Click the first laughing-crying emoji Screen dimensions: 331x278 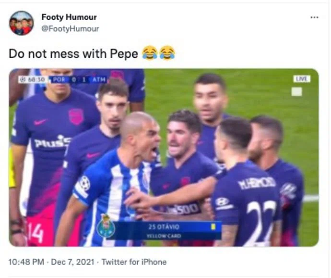pyautogui.click(x=150, y=52)
